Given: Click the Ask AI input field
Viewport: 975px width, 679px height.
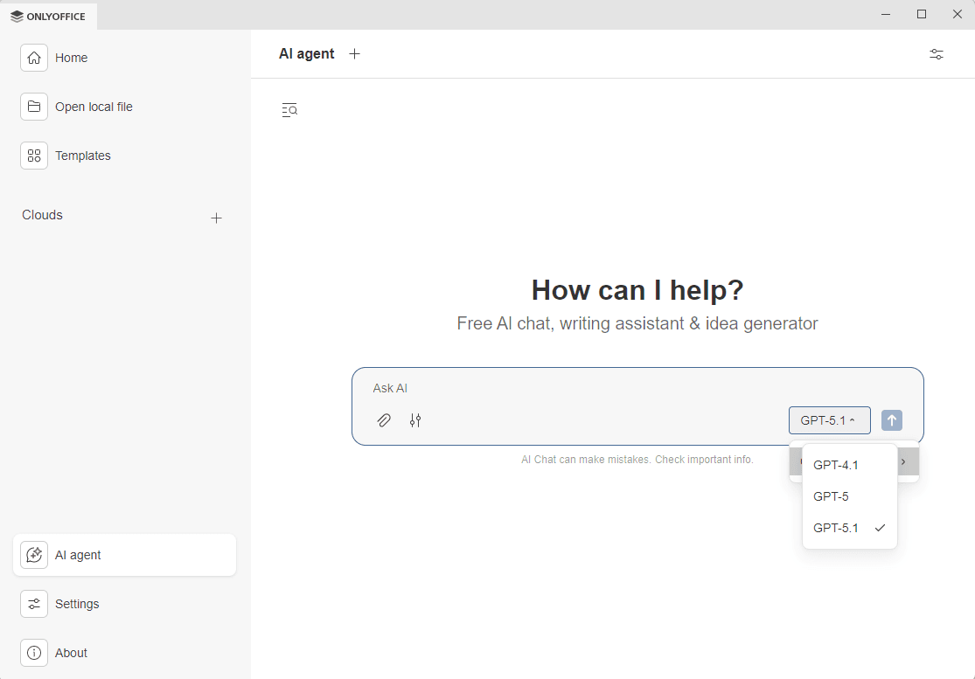Looking at the screenshot, I should (612, 388).
